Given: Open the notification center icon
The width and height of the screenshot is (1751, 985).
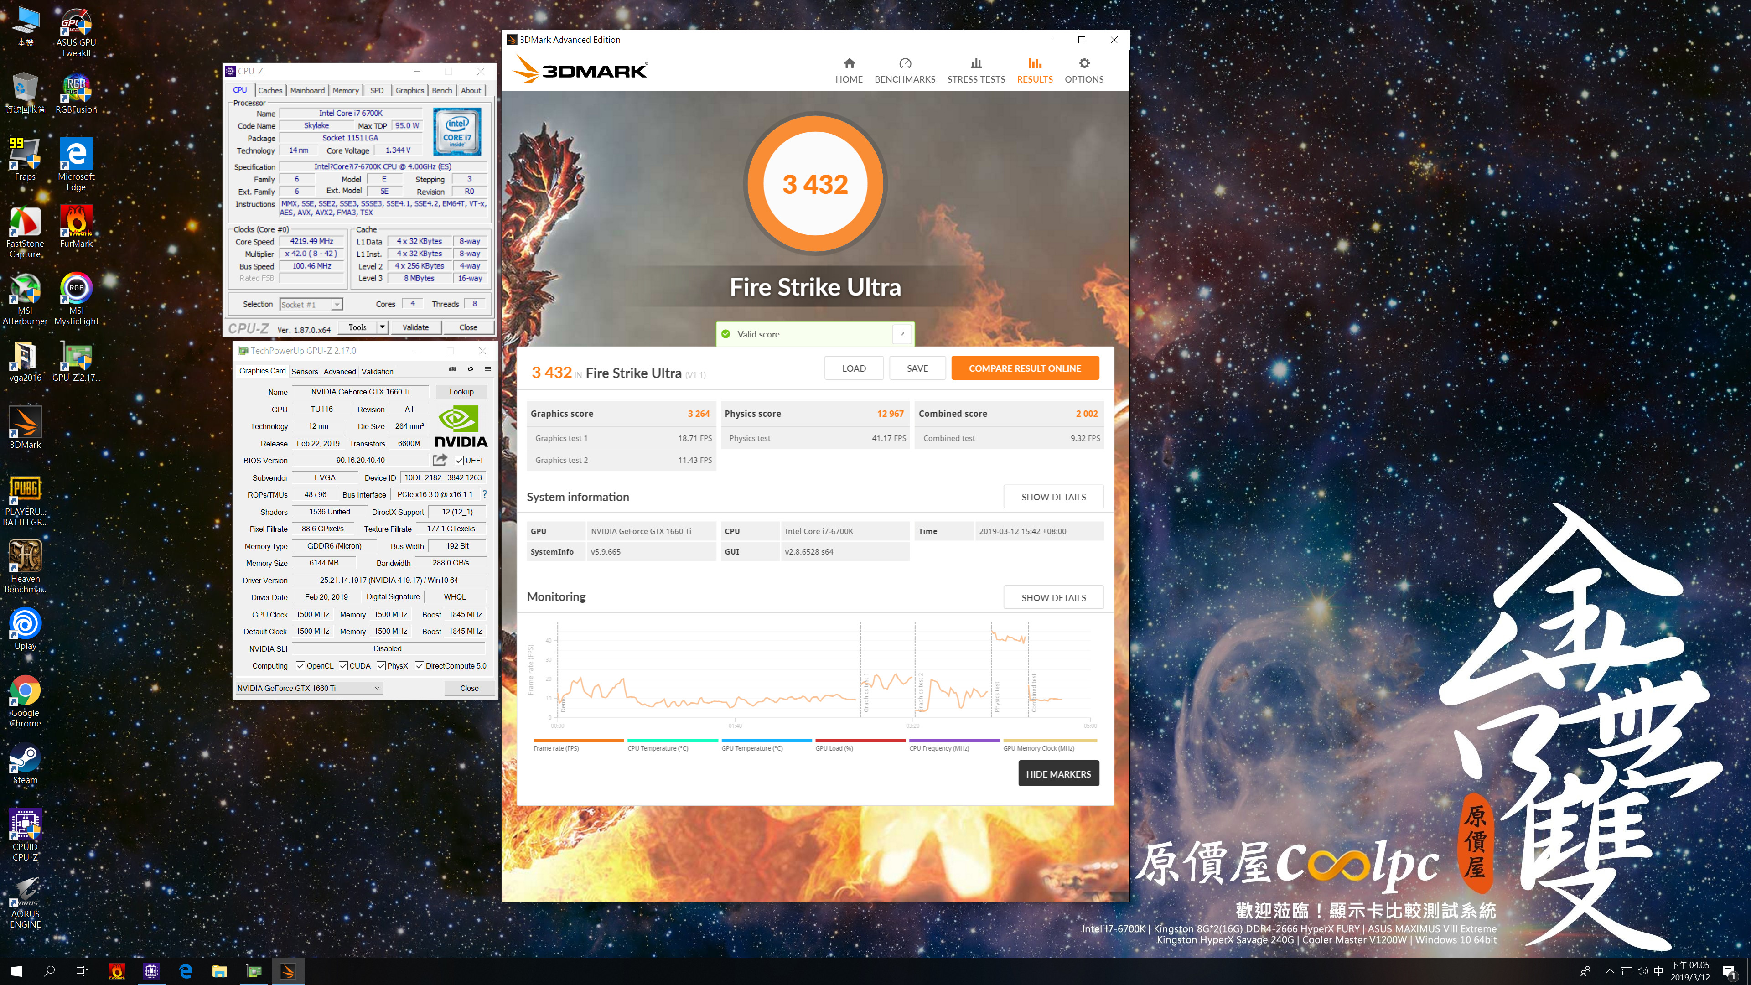Looking at the screenshot, I should (1729, 971).
